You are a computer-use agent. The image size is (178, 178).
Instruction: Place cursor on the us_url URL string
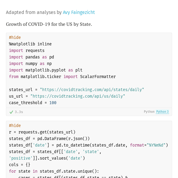click(x=78, y=96)
